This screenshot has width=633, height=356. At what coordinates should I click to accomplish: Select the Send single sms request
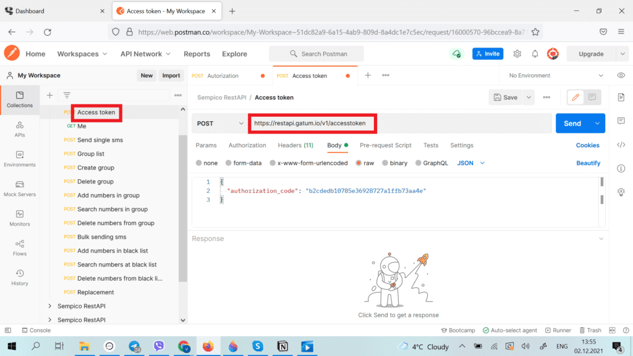[x=100, y=140]
